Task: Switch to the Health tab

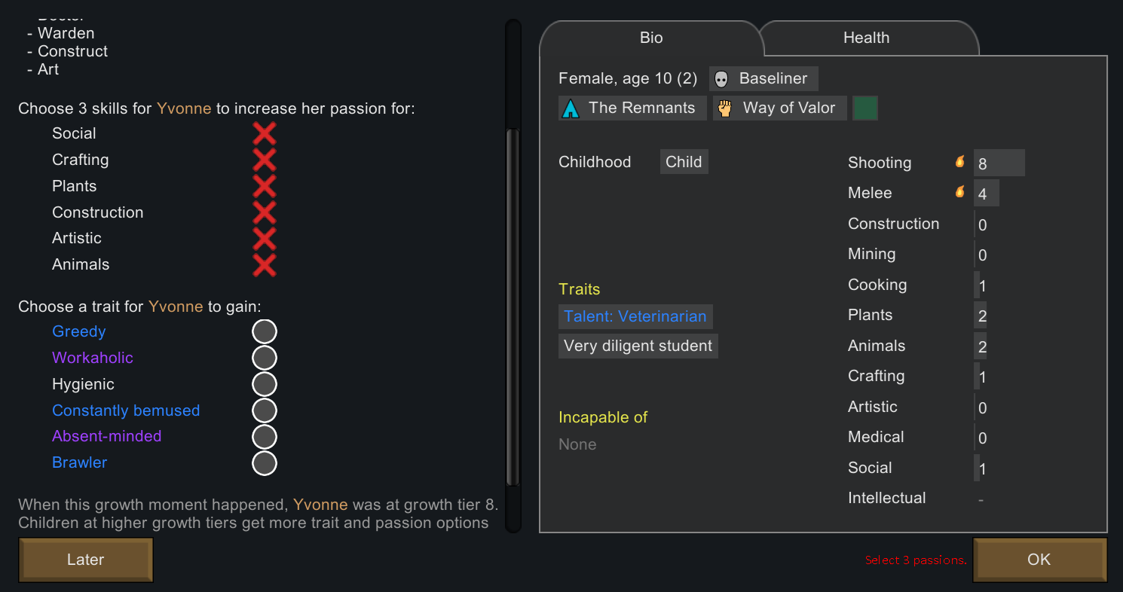Action: [x=866, y=38]
